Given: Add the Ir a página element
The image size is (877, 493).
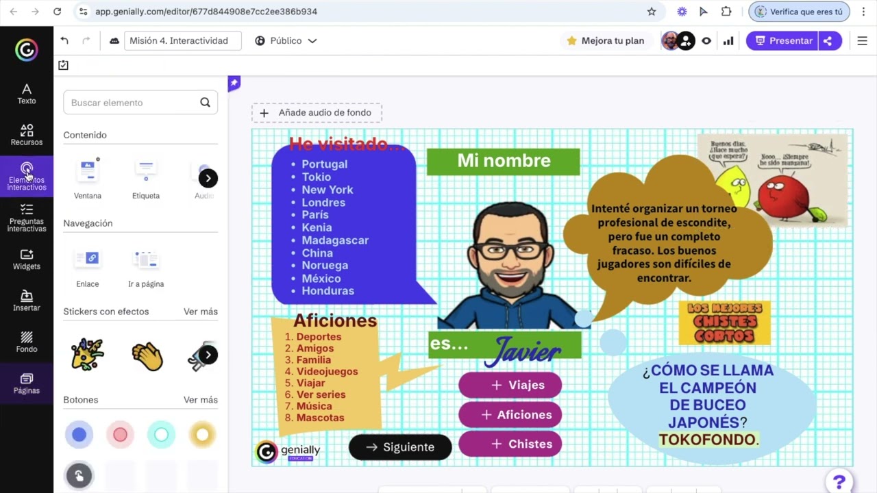Looking at the screenshot, I should click(146, 267).
